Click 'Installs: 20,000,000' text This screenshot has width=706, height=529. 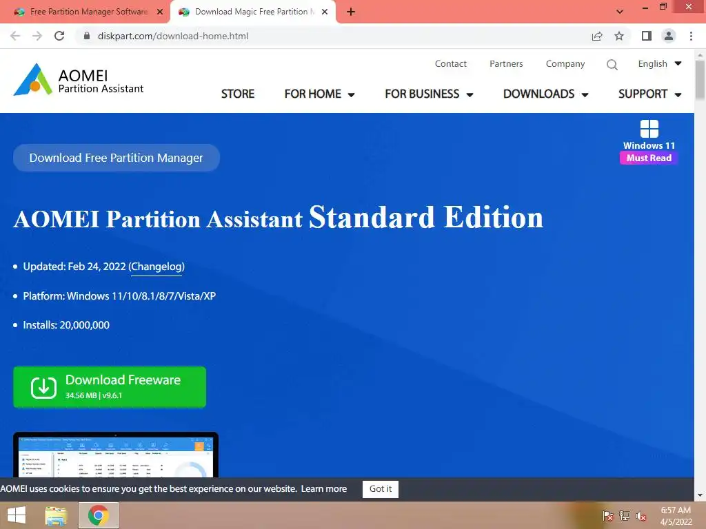66,325
